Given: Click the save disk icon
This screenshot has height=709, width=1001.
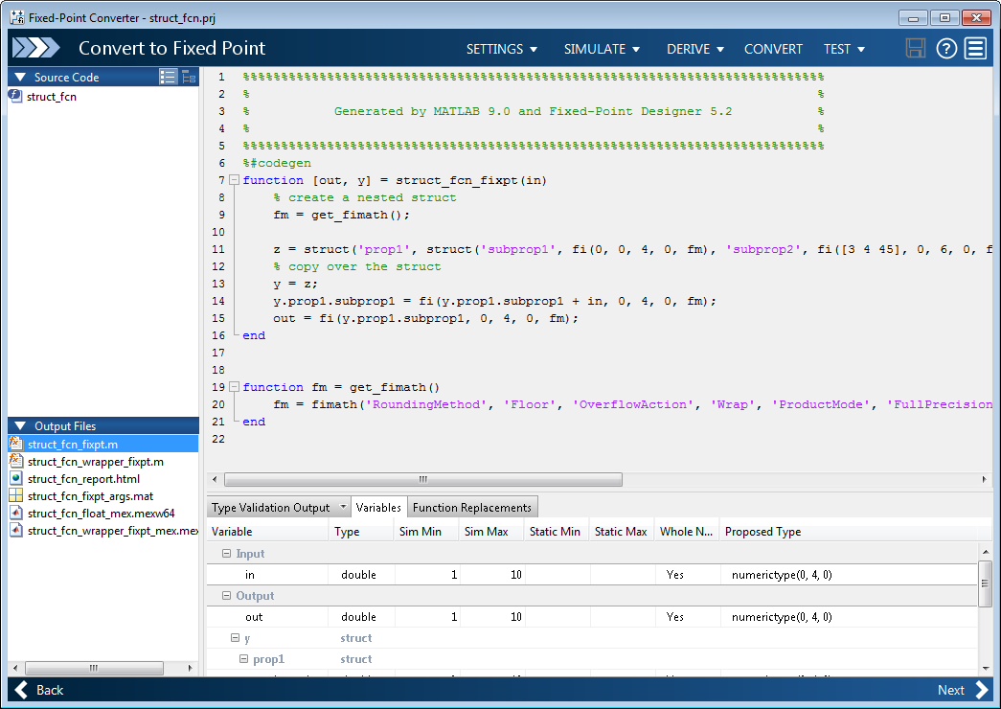Looking at the screenshot, I should [916, 49].
